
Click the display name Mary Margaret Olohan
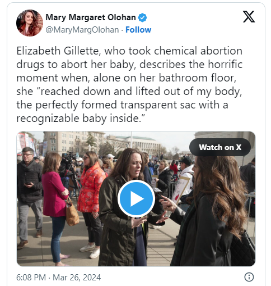(91, 17)
